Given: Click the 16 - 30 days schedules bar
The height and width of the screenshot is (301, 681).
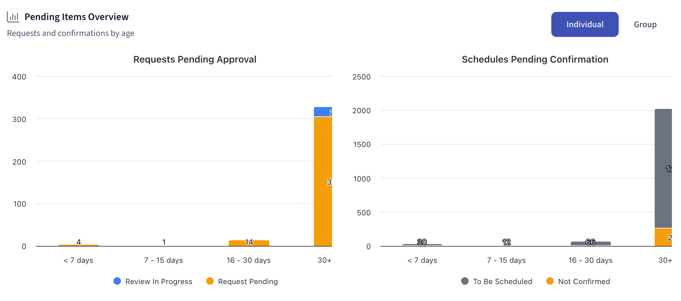Looking at the screenshot, I should point(590,244).
